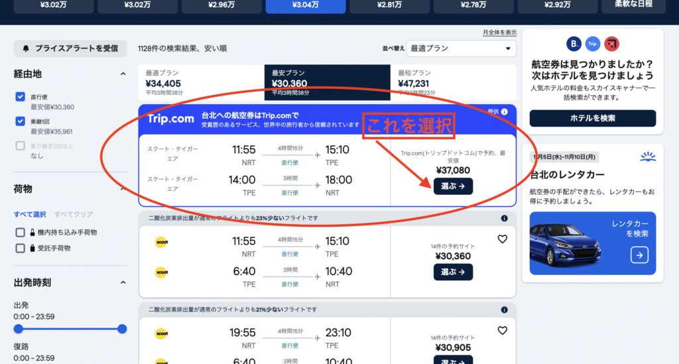Image resolution: width=679 pixels, height=364 pixels.
Task: Switch to the 最適プラン ¥34,405 tab
Action: pos(202,82)
